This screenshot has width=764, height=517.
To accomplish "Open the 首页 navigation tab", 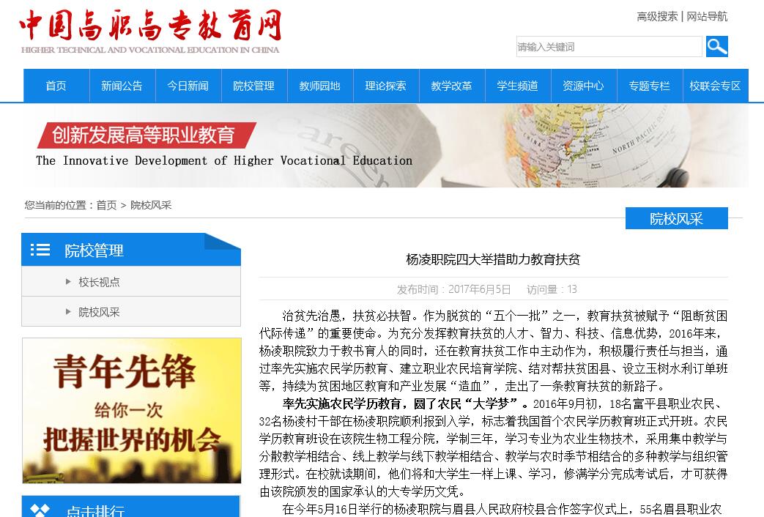I will tap(56, 86).
